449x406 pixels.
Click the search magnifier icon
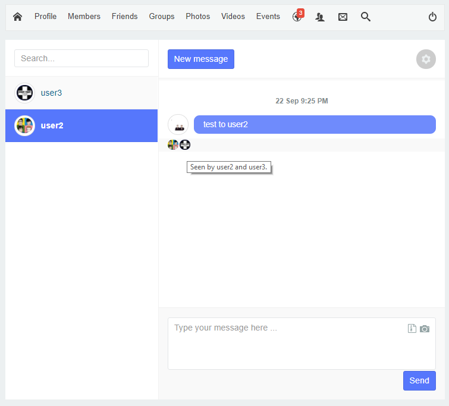click(x=366, y=17)
